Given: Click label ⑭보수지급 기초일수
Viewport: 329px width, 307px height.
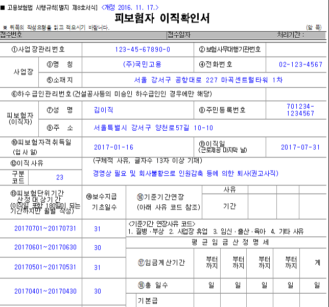Looking at the screenshot, I should pyautogui.click(x=102, y=202).
